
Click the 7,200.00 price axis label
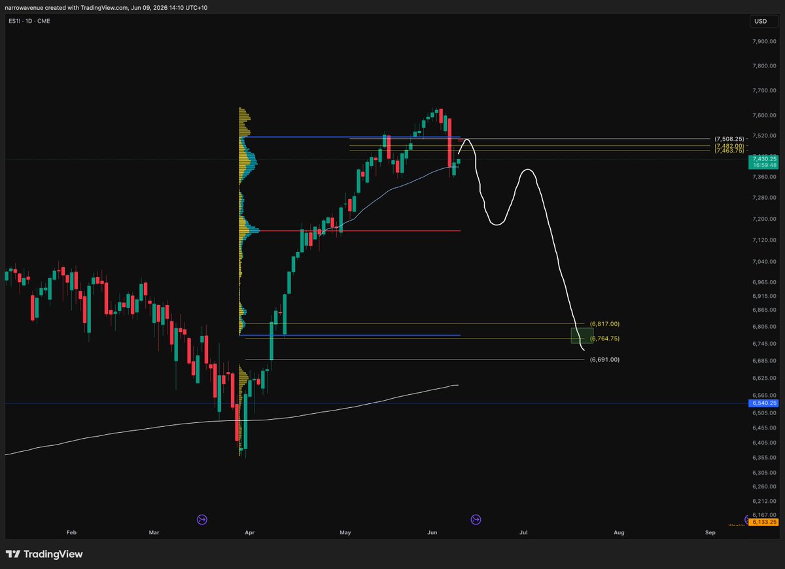click(x=764, y=219)
